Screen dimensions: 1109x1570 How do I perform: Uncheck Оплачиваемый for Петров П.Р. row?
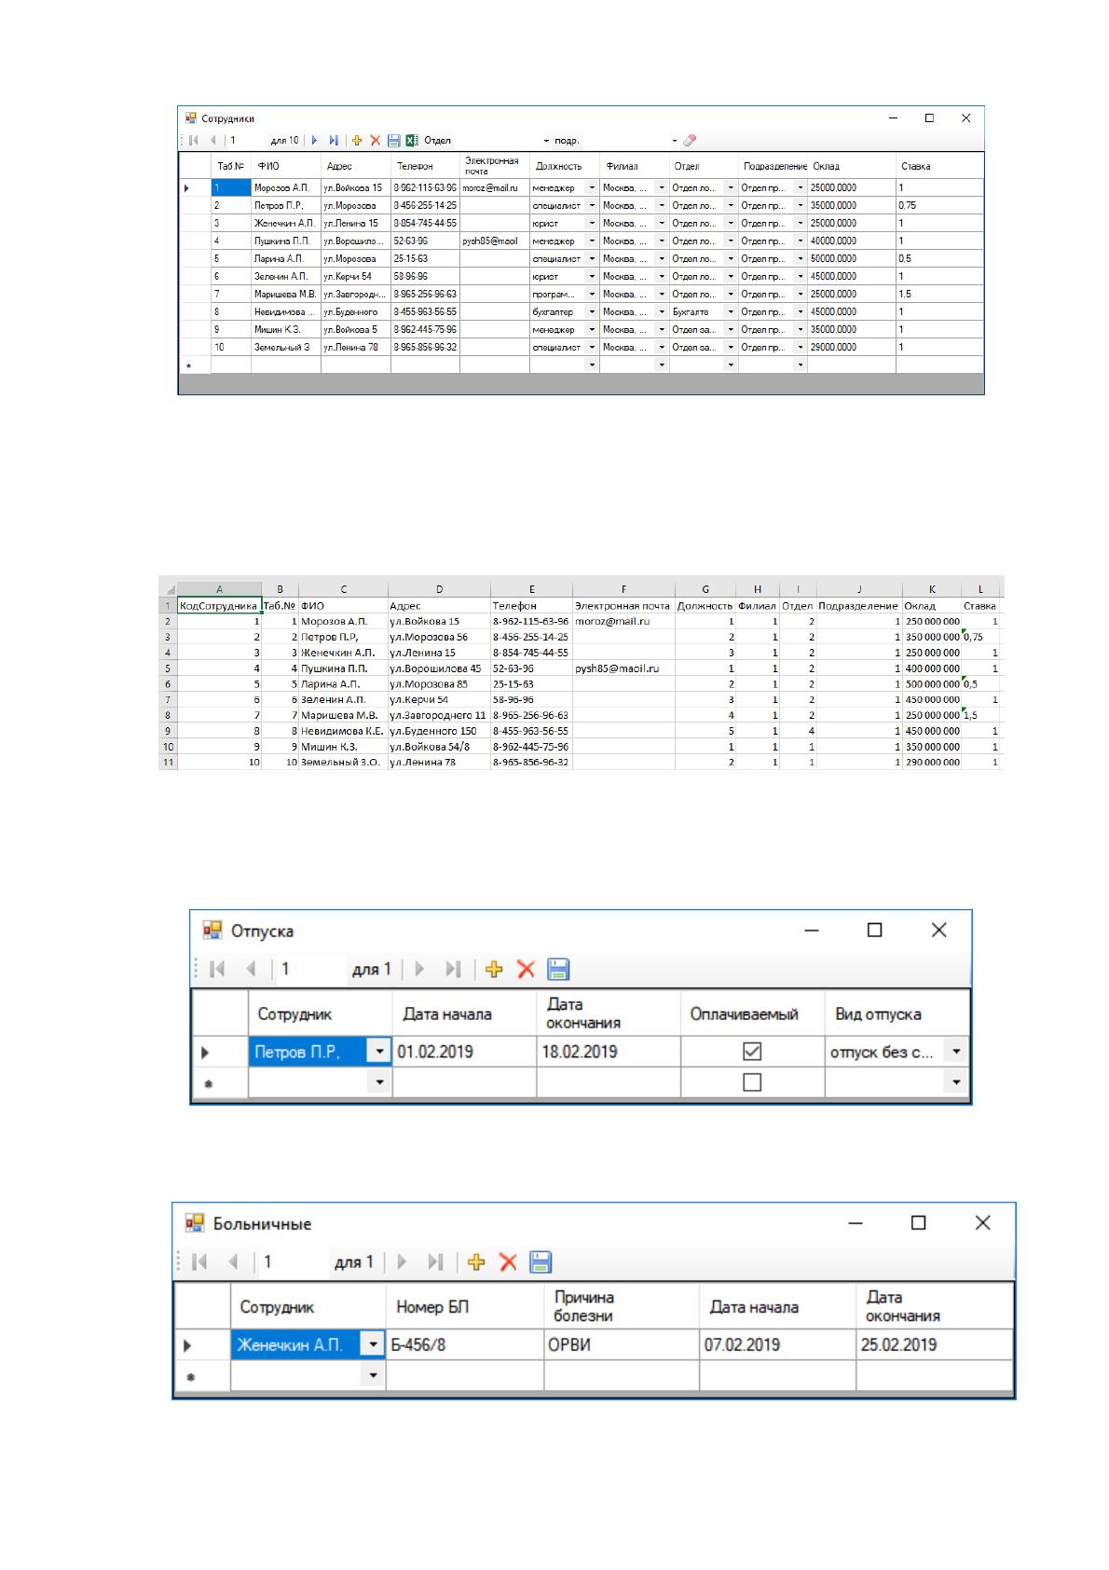click(x=752, y=1052)
